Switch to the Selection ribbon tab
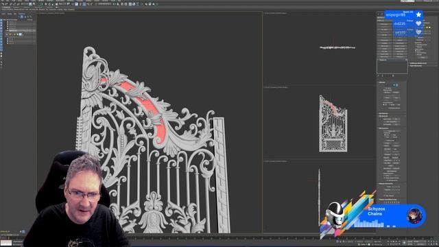This screenshot has width=439, height=247. (27, 8)
